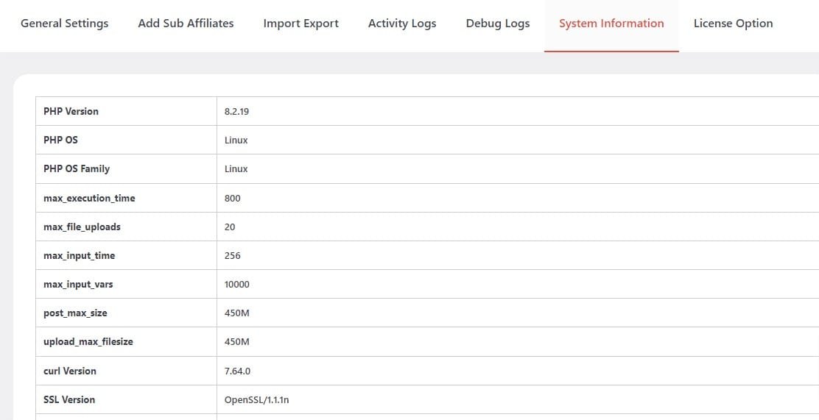Select the max_file_uploads value 20
The image size is (819, 420).
(x=230, y=227)
